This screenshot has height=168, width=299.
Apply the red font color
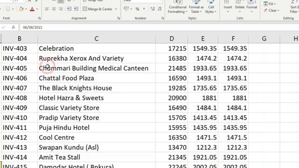click(x=32, y=9)
